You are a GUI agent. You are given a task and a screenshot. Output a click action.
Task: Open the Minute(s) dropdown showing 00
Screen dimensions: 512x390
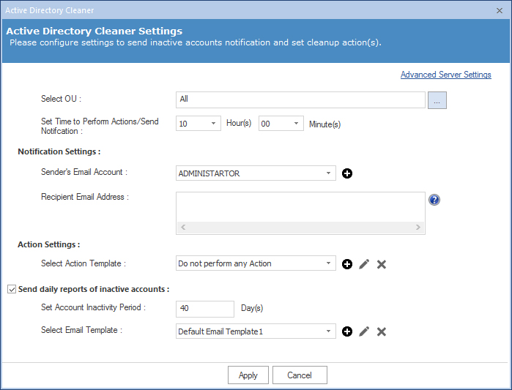point(281,124)
